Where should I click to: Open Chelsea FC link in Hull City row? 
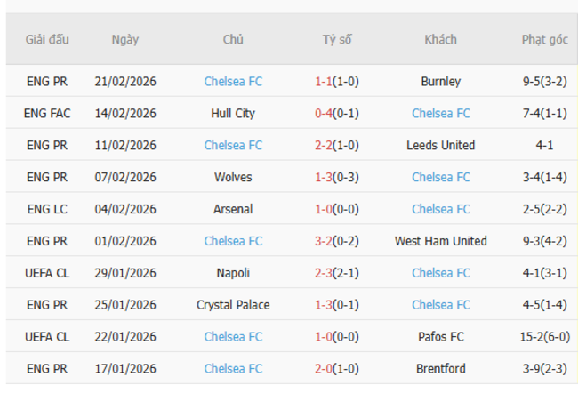pyautogui.click(x=441, y=113)
